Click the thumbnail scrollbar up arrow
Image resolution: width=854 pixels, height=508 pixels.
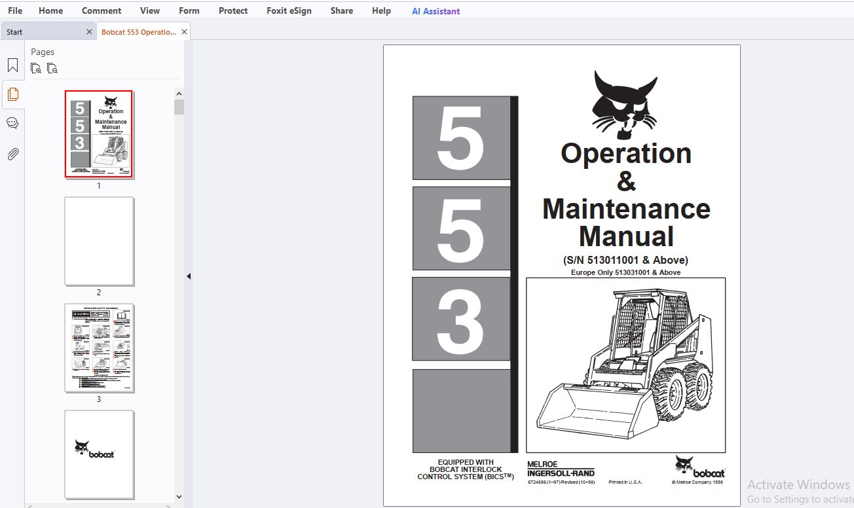(179, 93)
